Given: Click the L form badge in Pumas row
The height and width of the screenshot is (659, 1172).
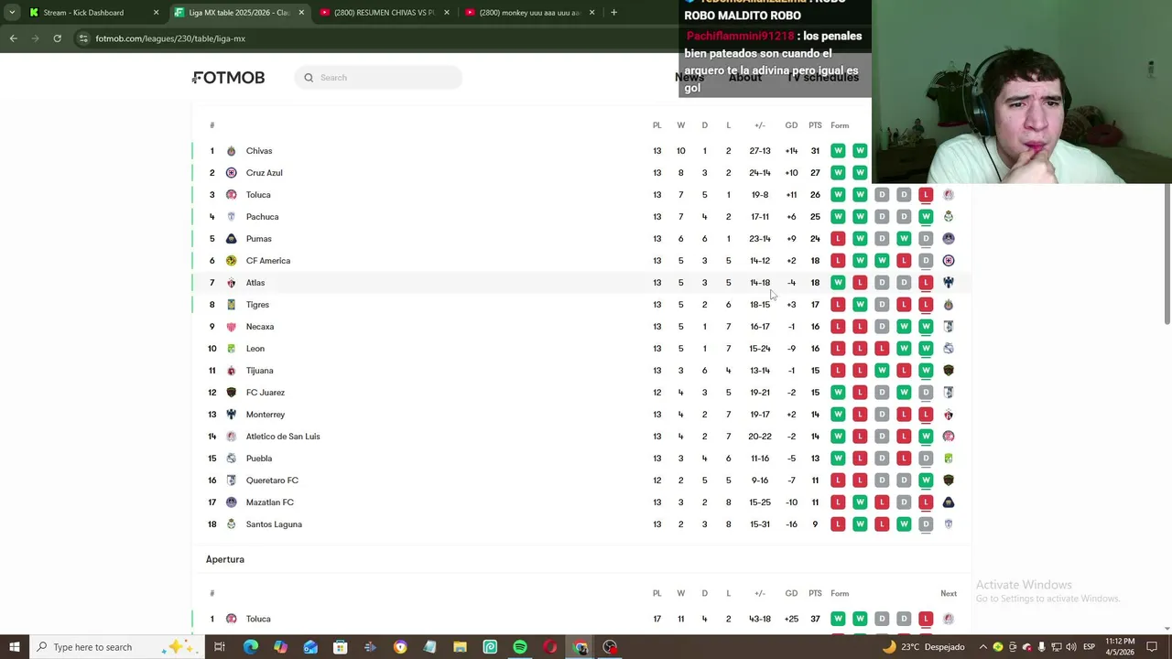Looking at the screenshot, I should (838, 239).
